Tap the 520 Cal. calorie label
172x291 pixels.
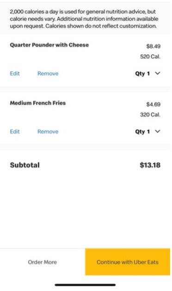point(150,57)
